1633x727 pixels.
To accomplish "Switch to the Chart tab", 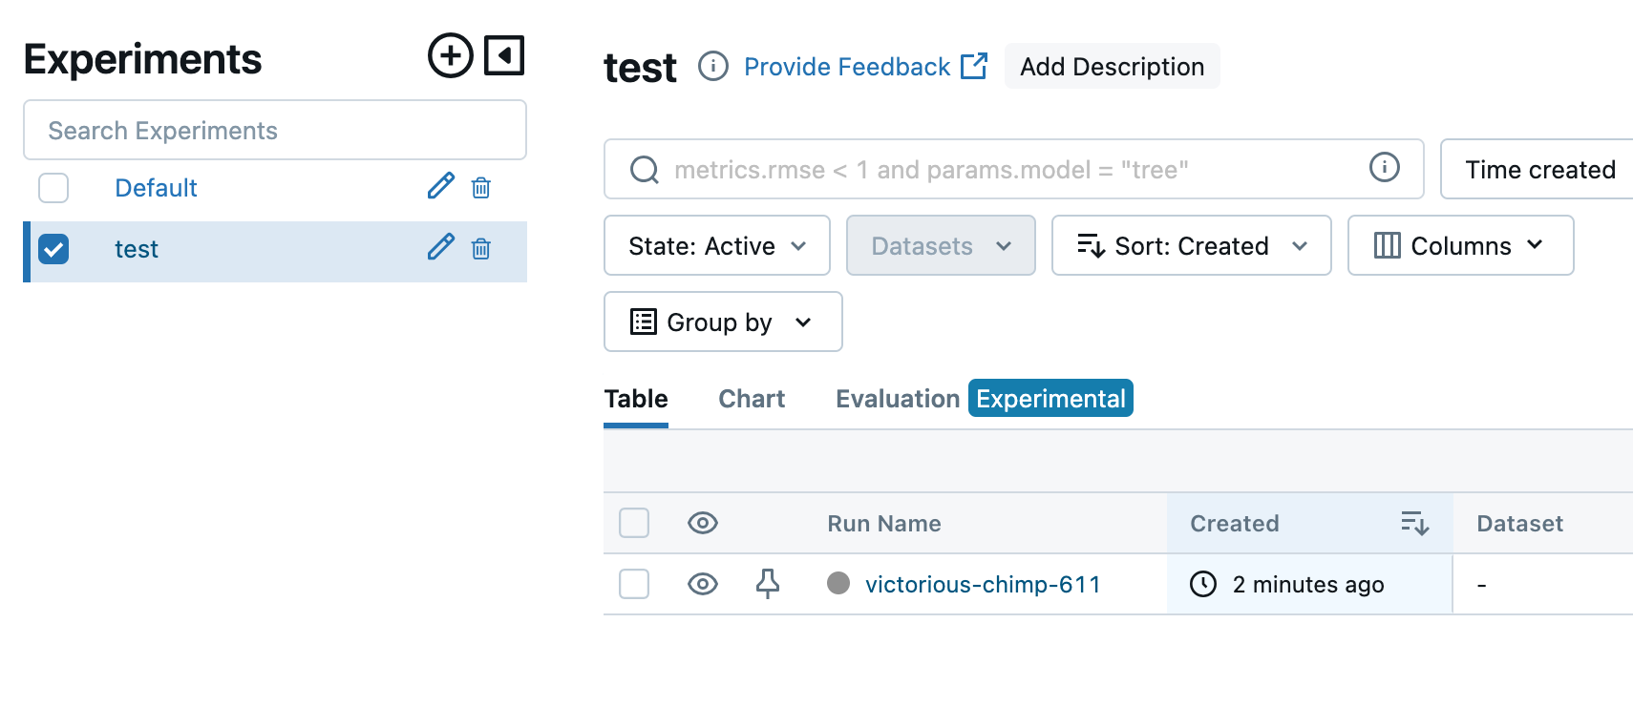I will pyautogui.click(x=751, y=399).
